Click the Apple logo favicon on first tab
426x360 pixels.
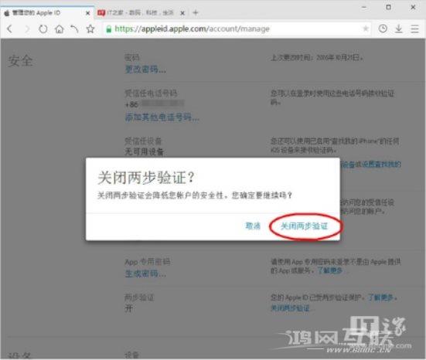(7, 13)
